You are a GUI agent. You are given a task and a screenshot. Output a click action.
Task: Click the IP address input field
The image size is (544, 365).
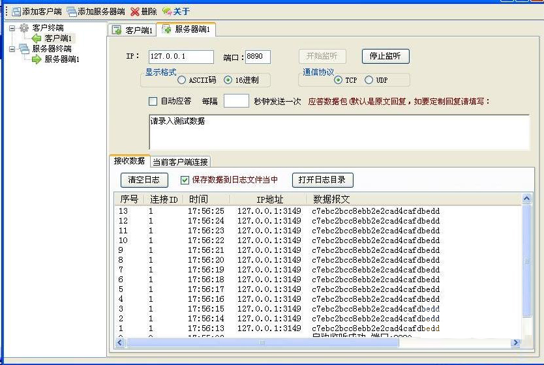pos(181,57)
